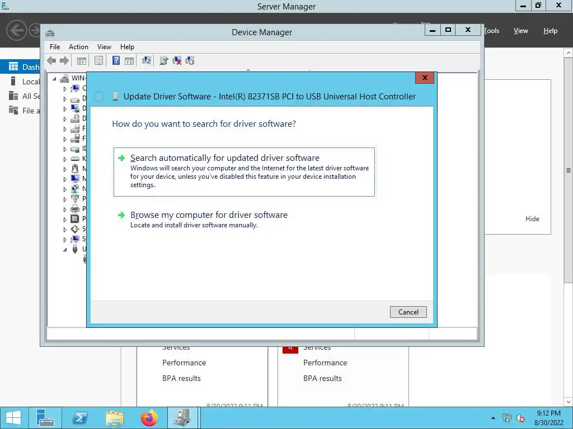
Task: Click the Properties toolbar icon in Device Manager
Action: point(98,60)
